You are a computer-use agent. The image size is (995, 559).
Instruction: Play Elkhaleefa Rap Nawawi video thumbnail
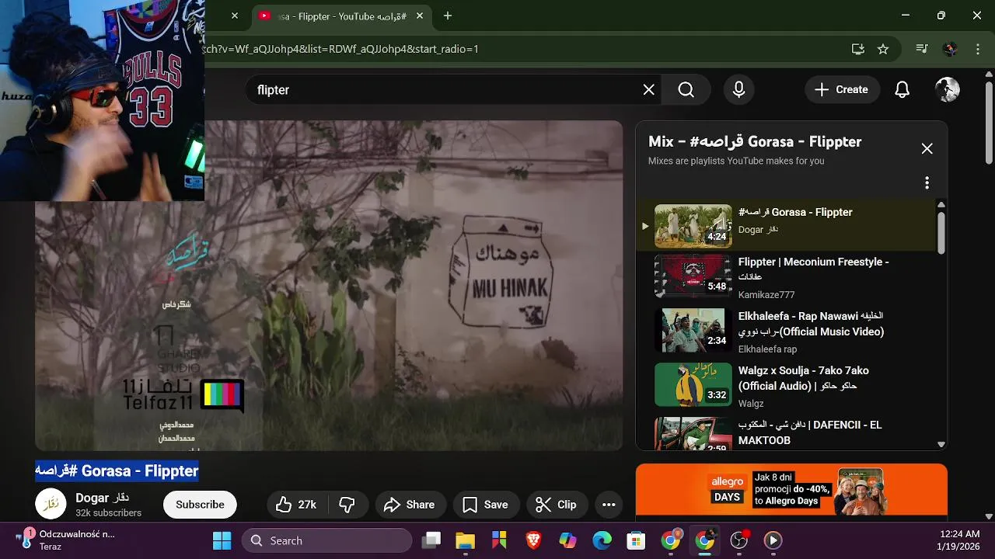point(693,331)
